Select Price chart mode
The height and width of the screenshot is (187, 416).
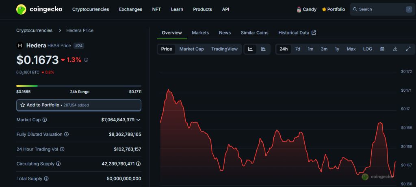[x=166, y=49]
